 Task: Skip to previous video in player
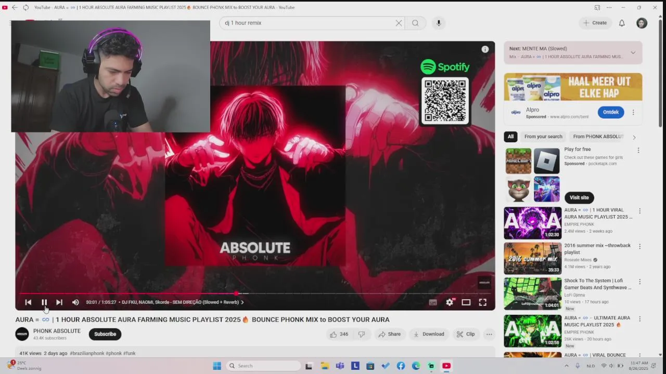[x=28, y=302]
